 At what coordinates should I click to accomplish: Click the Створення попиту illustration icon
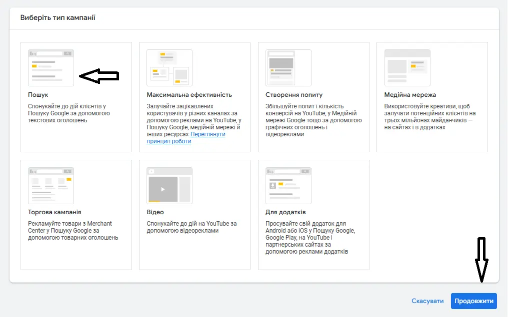[288, 67]
